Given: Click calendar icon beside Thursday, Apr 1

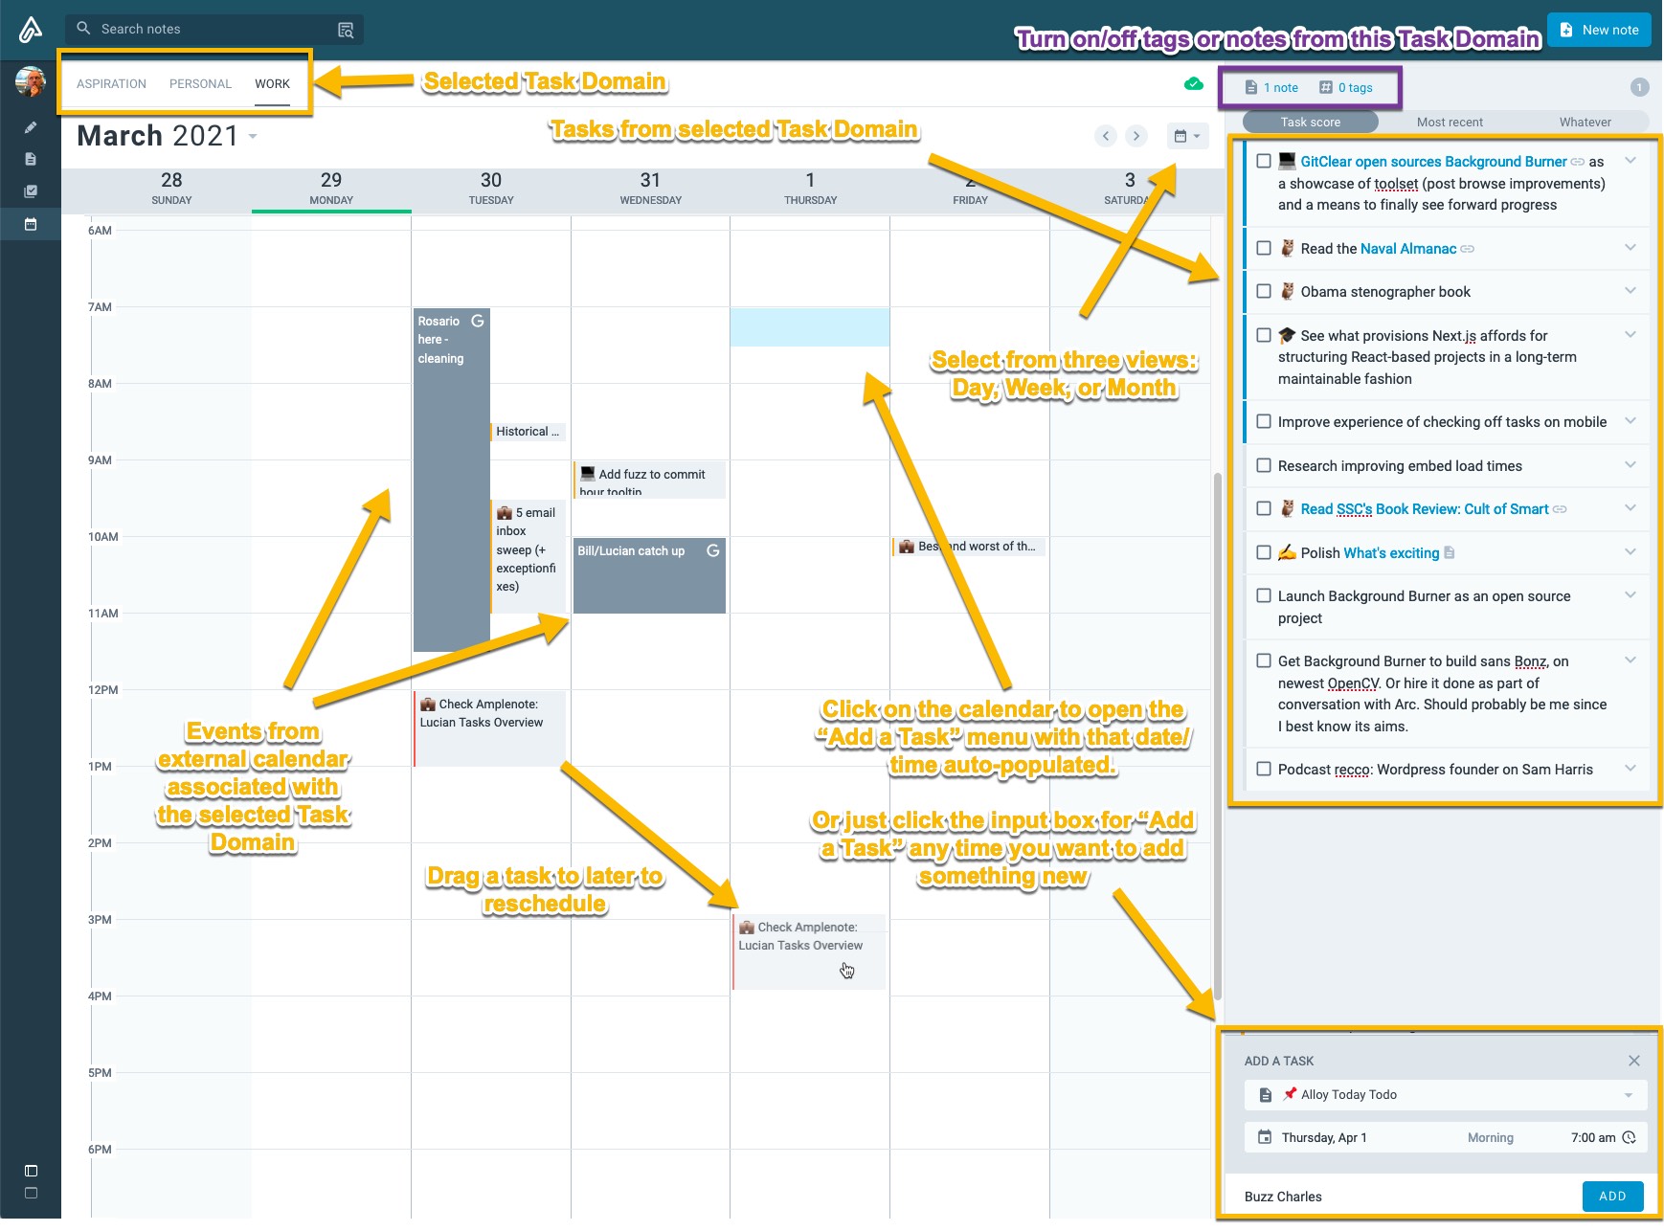Looking at the screenshot, I should tap(1265, 1137).
